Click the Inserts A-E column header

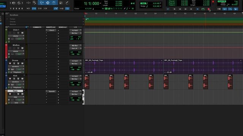[50, 27]
